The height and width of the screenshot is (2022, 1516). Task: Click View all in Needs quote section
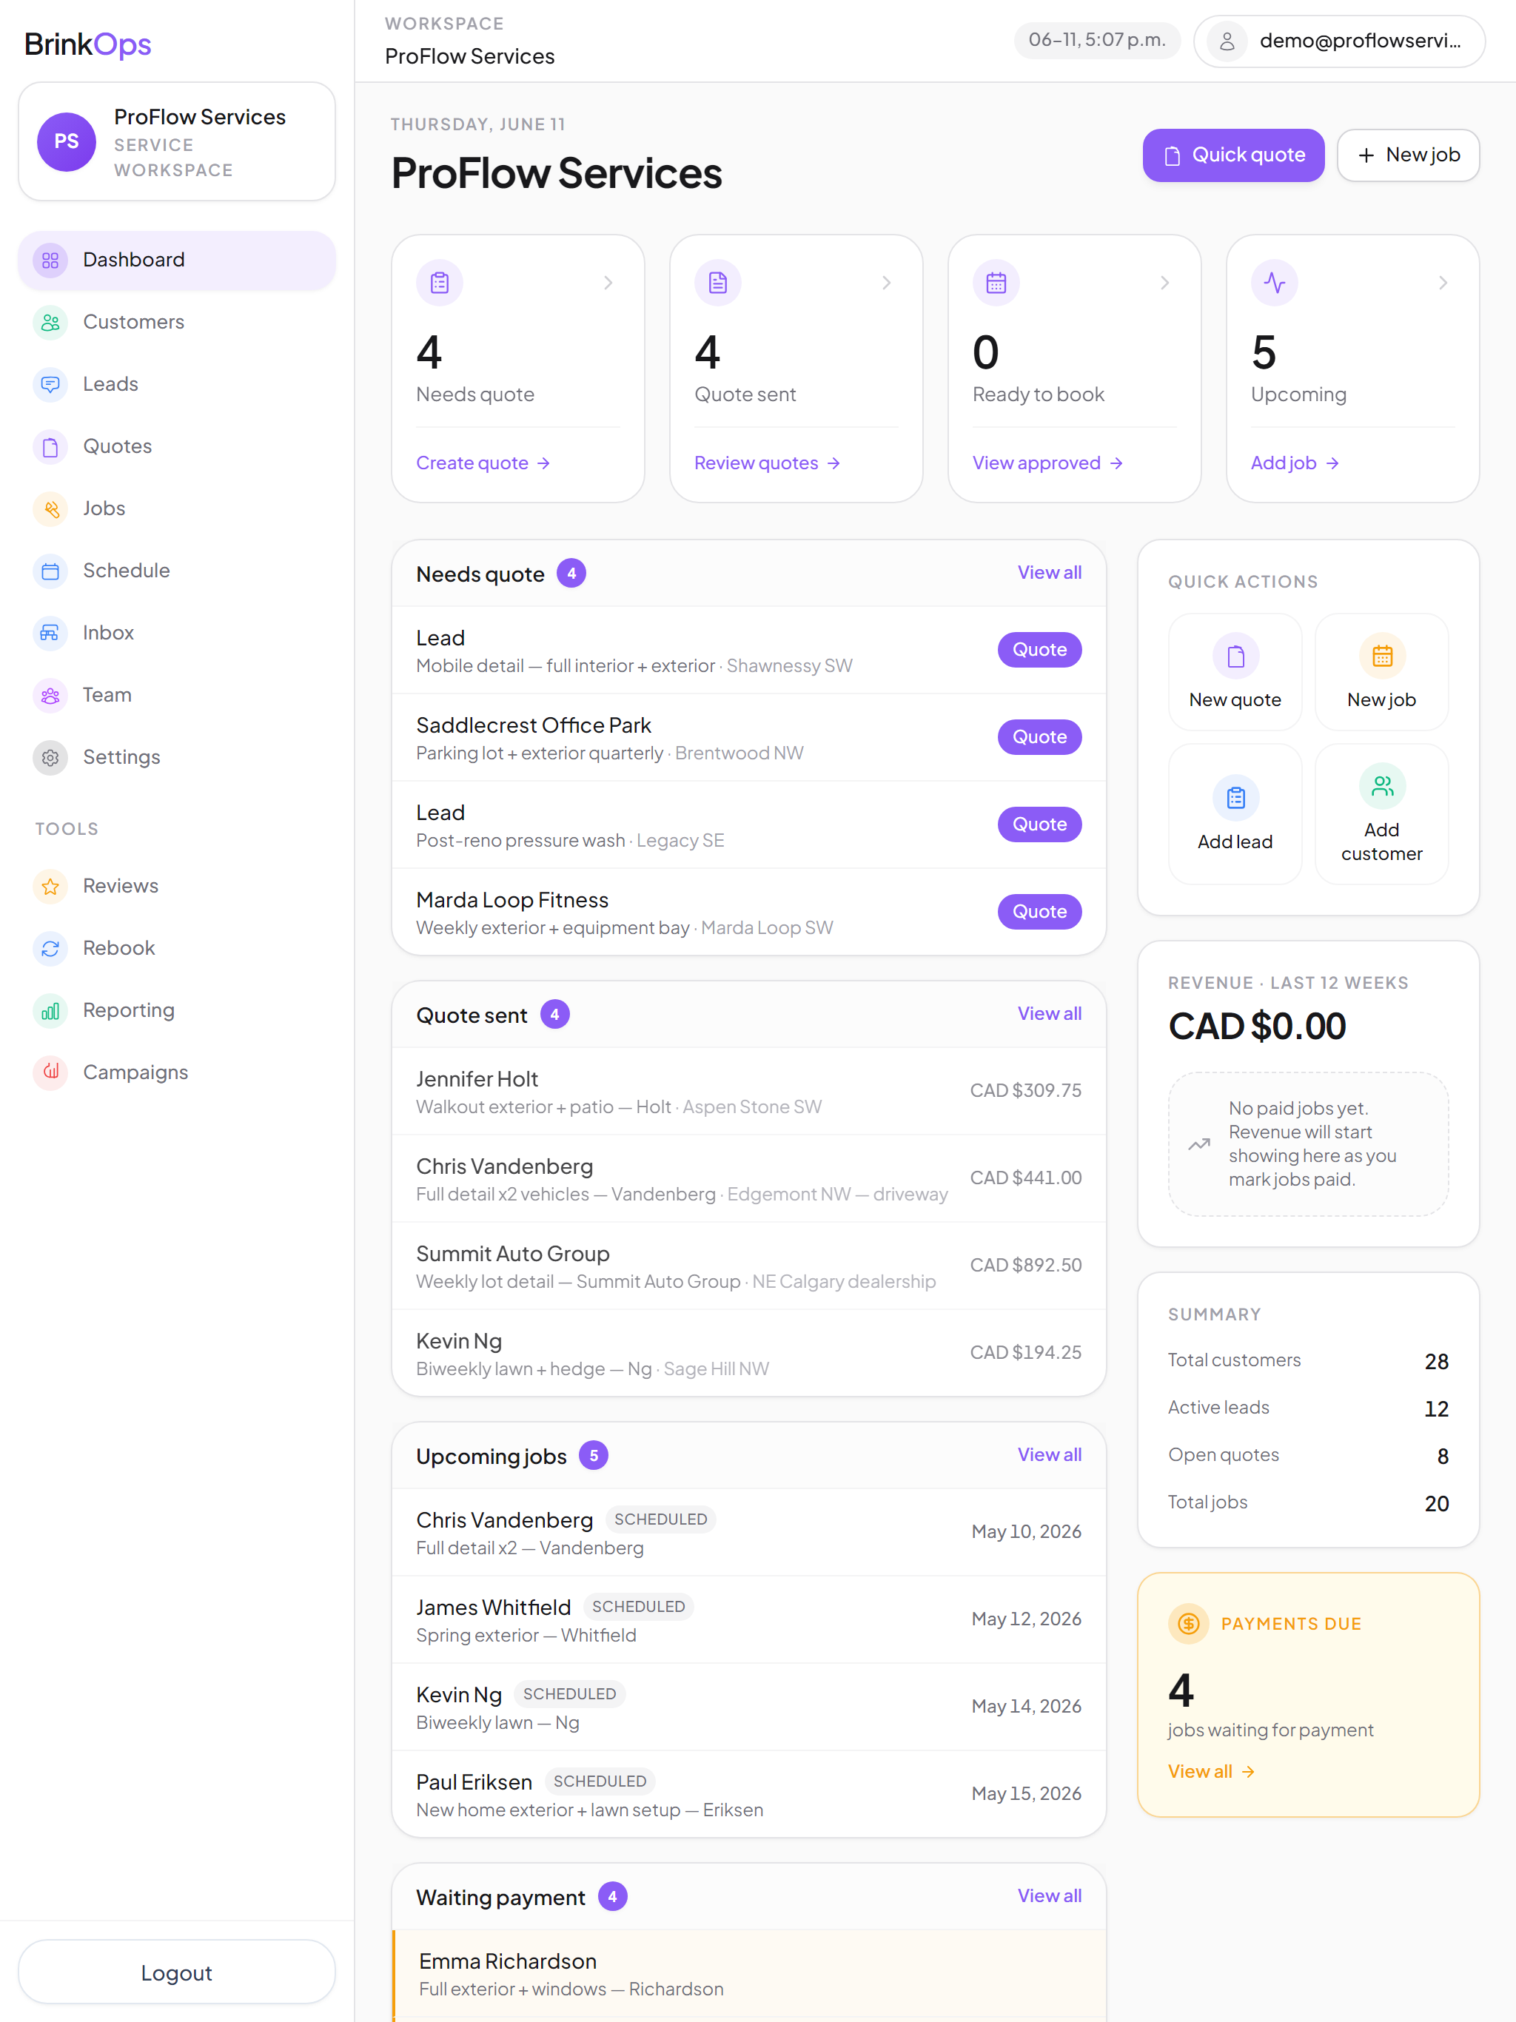point(1049,573)
